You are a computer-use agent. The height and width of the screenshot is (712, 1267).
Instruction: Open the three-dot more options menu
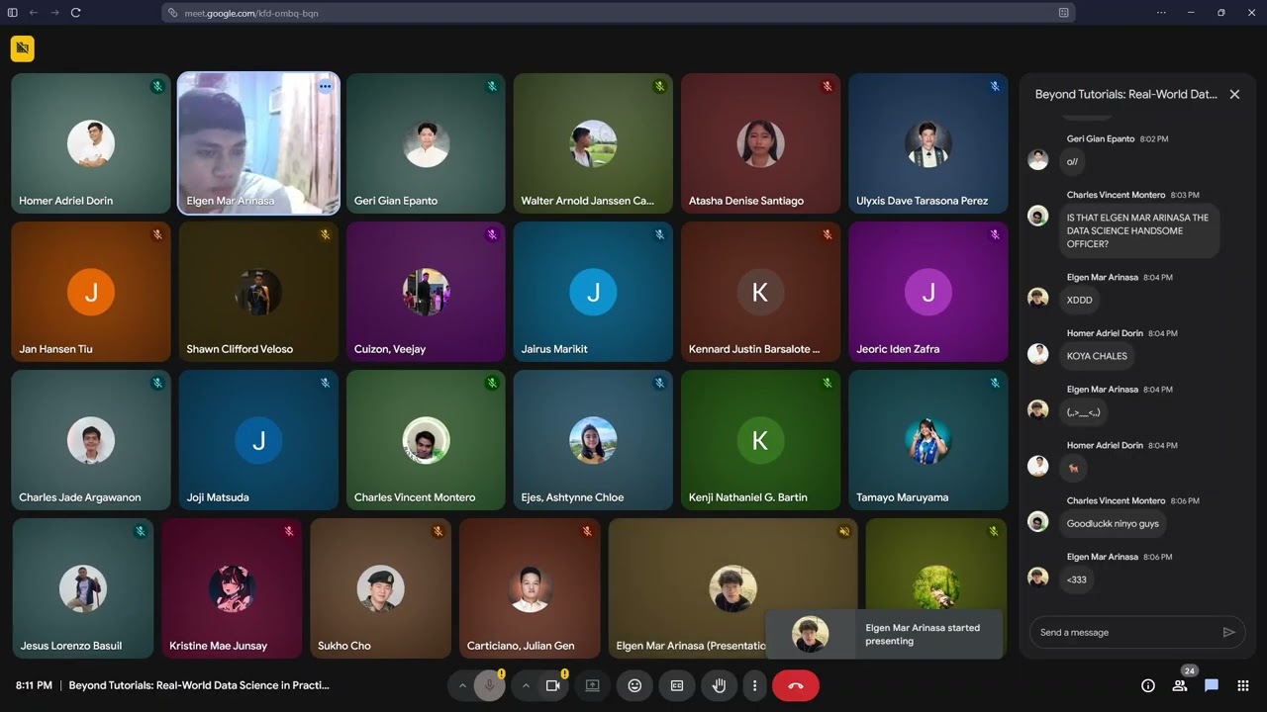point(754,685)
